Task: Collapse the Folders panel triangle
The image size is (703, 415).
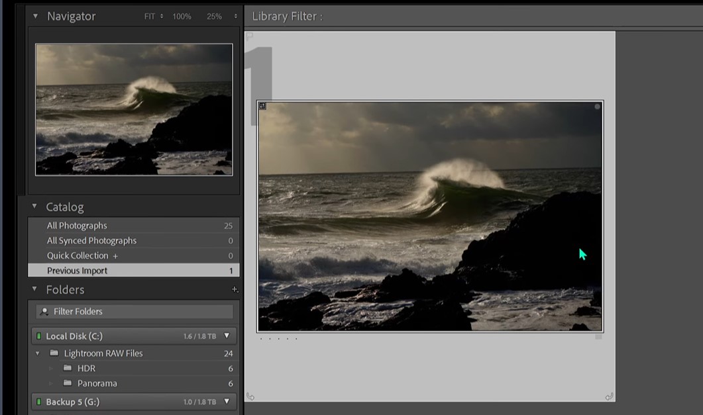Action: 34,289
